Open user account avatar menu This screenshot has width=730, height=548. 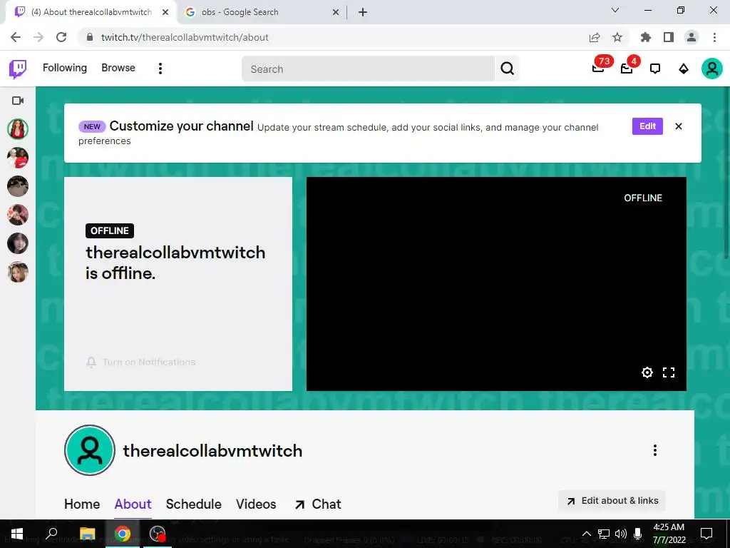pos(712,69)
